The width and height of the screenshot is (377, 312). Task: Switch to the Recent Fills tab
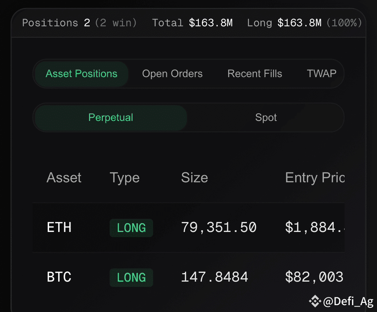(x=255, y=73)
